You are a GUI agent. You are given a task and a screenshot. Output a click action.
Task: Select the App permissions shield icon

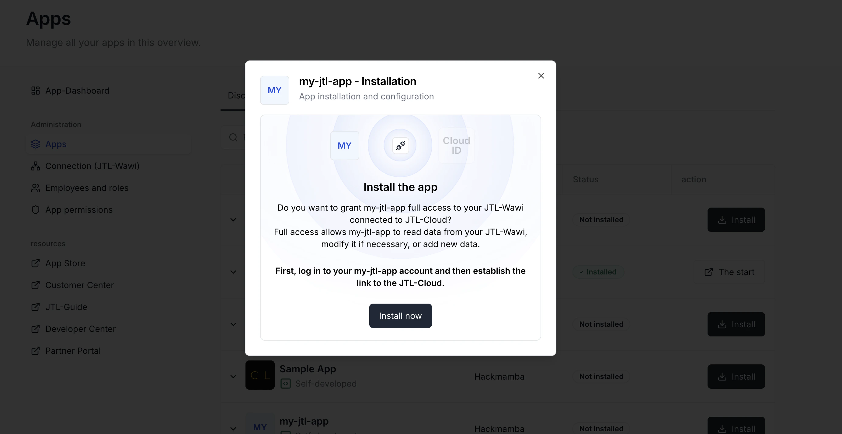(x=36, y=210)
